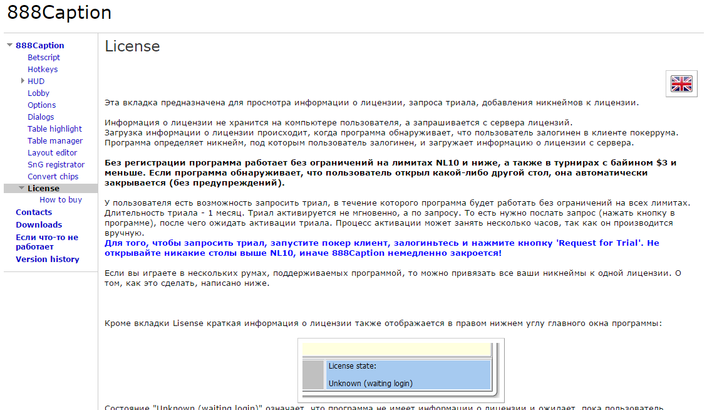View the Version history page
Screen dimensions: 712x410
48,259
